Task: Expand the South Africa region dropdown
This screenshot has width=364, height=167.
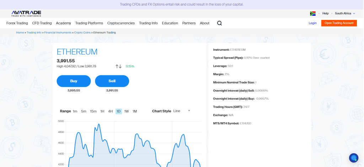Action: tap(345, 13)
